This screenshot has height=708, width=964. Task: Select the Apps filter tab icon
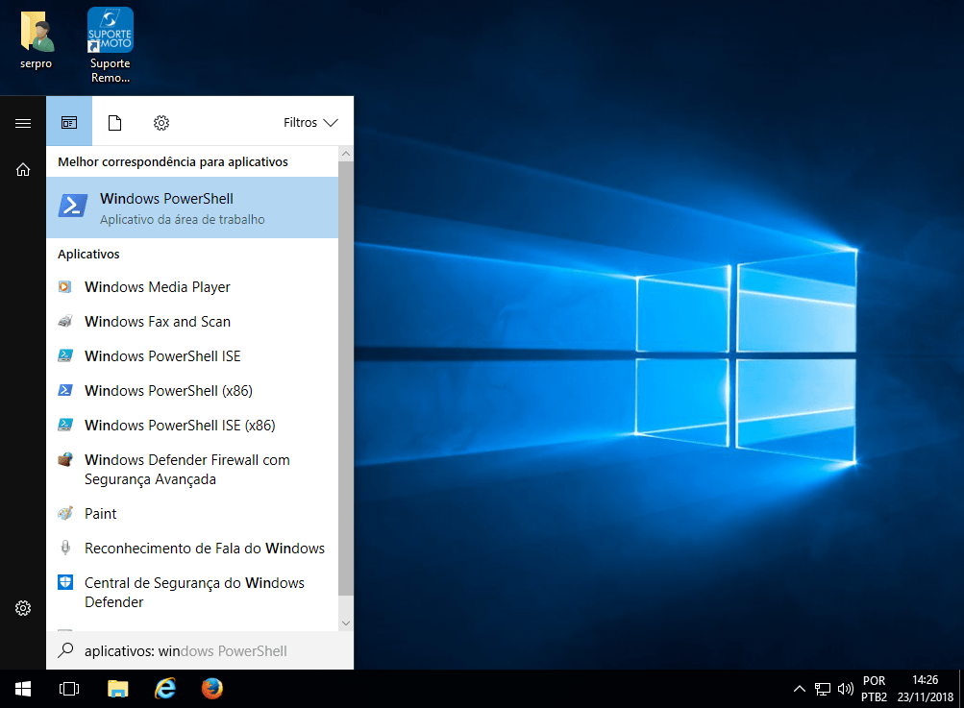(69, 122)
